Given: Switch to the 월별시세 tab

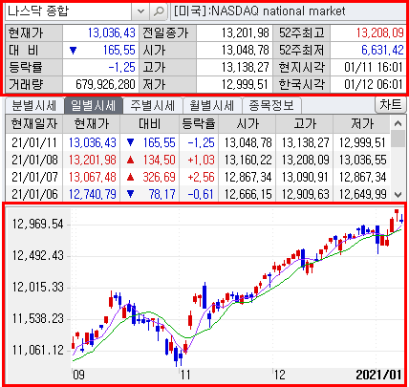Looking at the screenshot, I should tap(212, 105).
